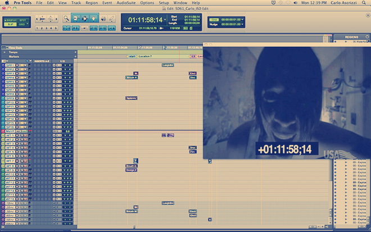Select the Grabber hand tool
The height and width of the screenshot is (232, 371).
pyautogui.click(x=94, y=19)
